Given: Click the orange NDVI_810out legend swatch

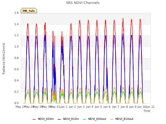Looking at the screenshot, I should [112, 119].
